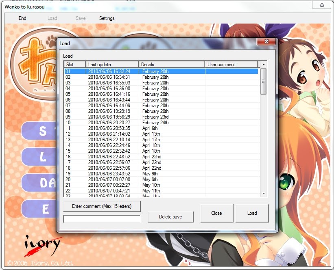This screenshot has height=270, width=334.
Task: Sort by the Slot column header
Action: pyautogui.click(x=74, y=65)
